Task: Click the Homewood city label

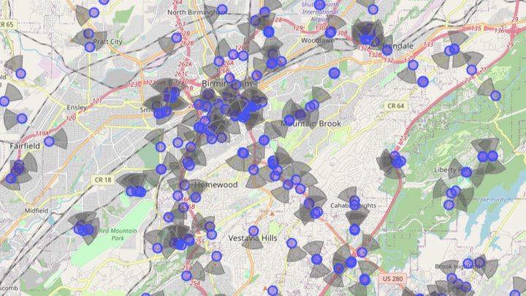Action: (x=215, y=186)
